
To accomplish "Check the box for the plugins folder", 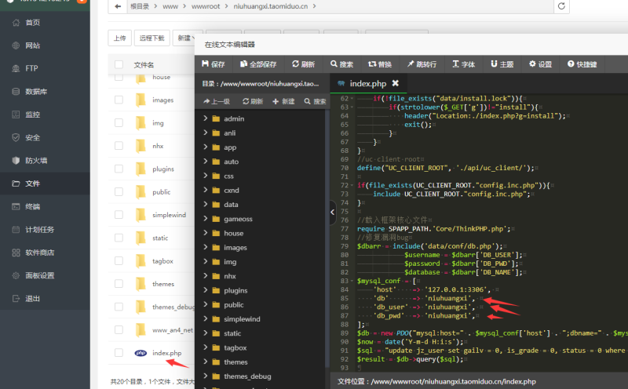I will coord(119,169).
